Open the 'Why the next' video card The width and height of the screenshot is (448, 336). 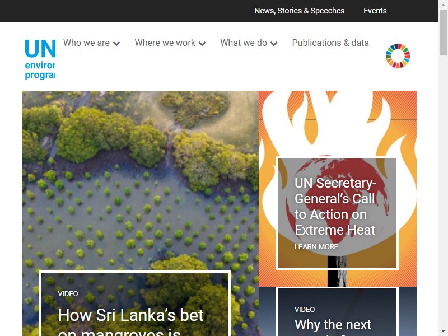click(337, 312)
